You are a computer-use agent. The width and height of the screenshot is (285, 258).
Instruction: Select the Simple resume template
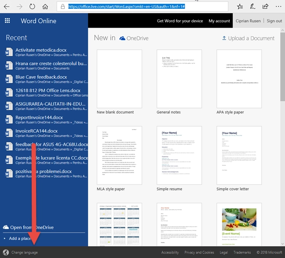click(x=179, y=155)
